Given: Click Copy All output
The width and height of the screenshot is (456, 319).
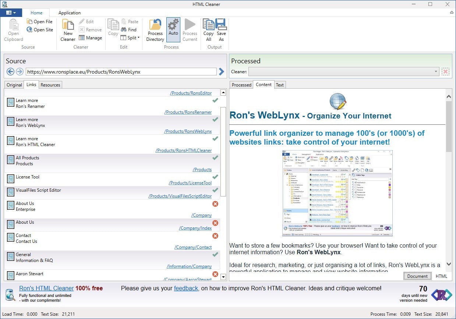Looking at the screenshot, I should pos(209,30).
